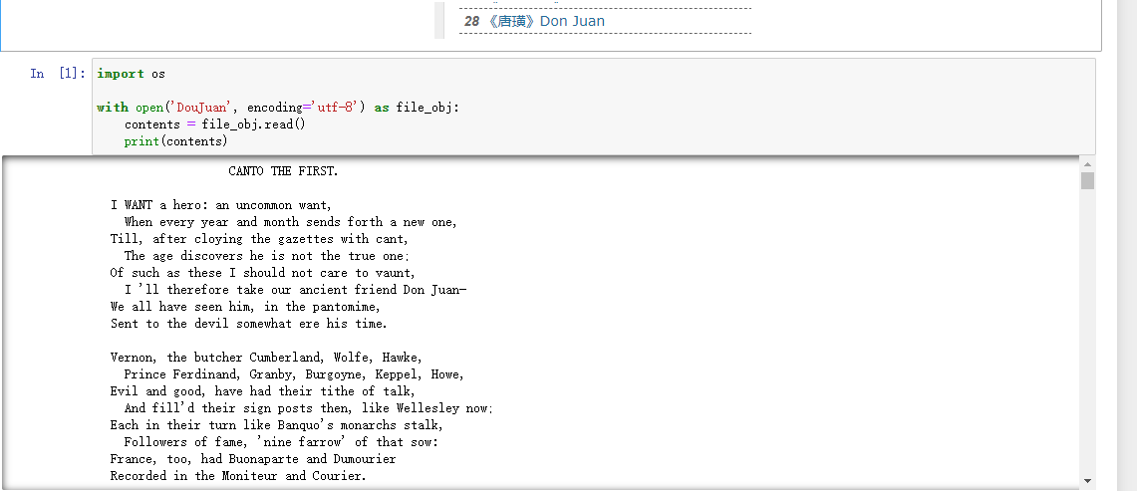Click the 'print(contents)' code line
The height and width of the screenshot is (491, 1137).
click(175, 141)
